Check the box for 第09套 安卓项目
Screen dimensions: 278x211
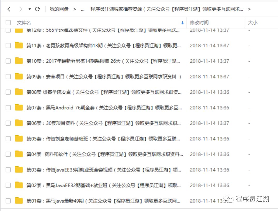point(8,76)
